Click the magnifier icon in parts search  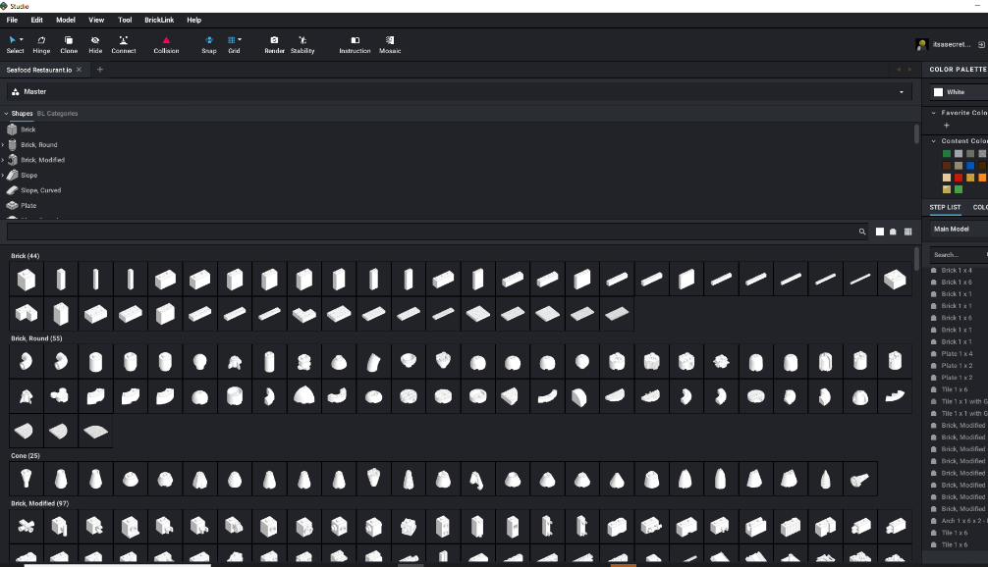[862, 232]
